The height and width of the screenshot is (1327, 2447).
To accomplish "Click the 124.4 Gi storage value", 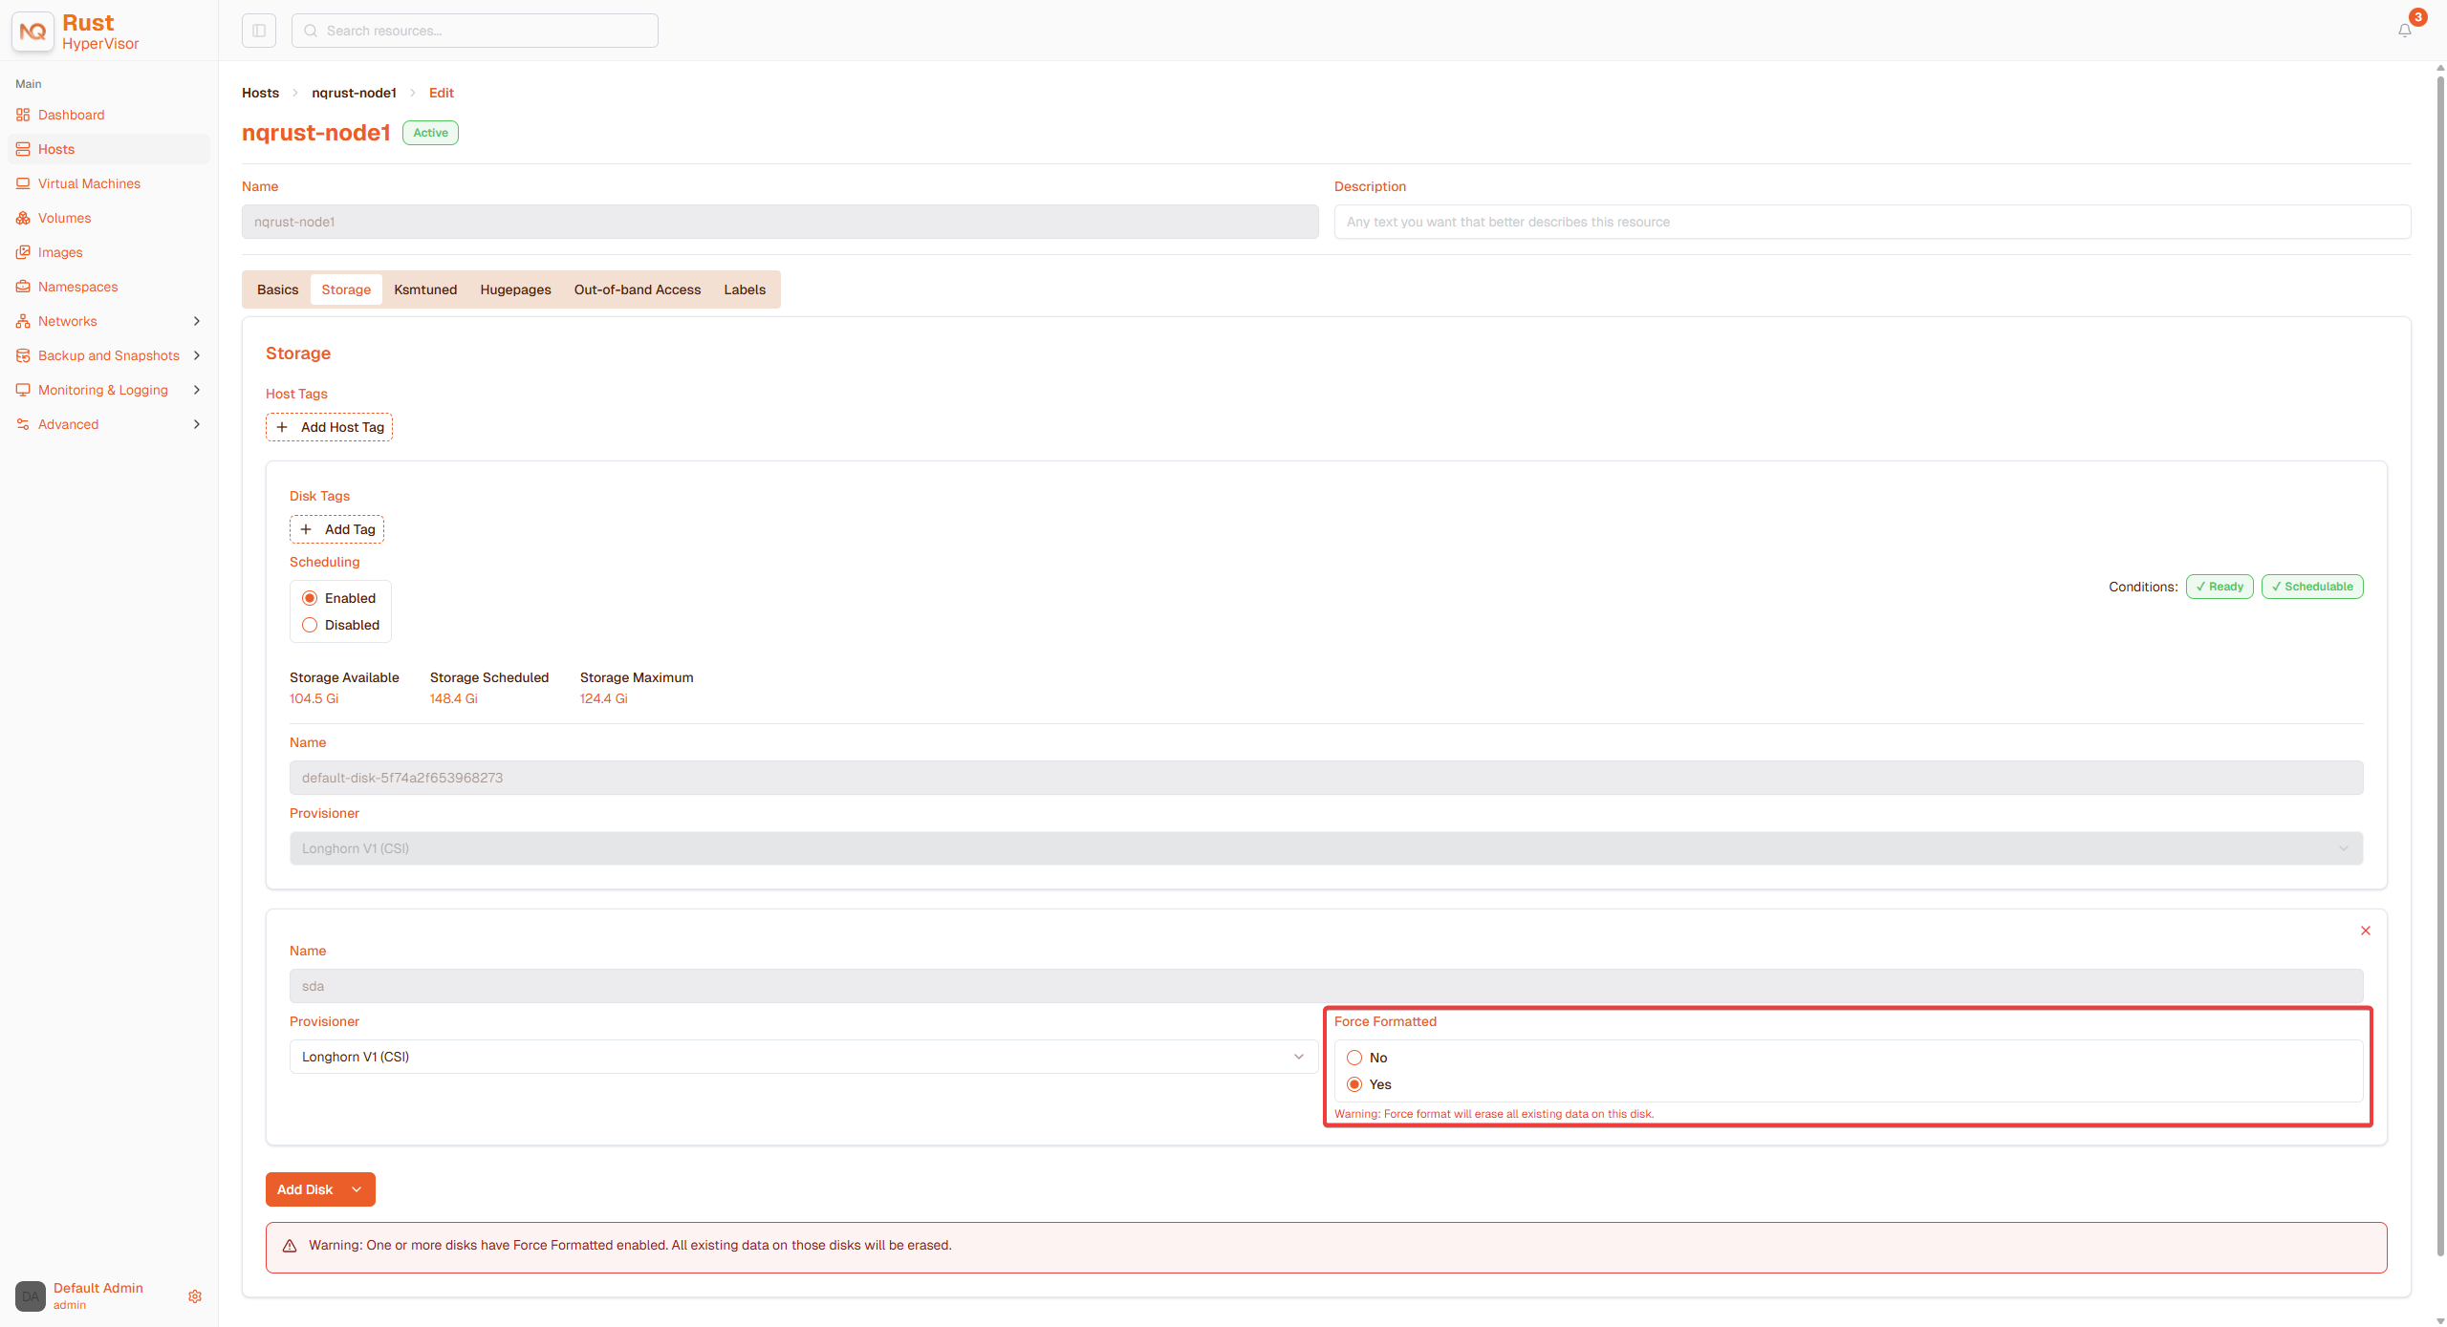I will tap(603, 698).
